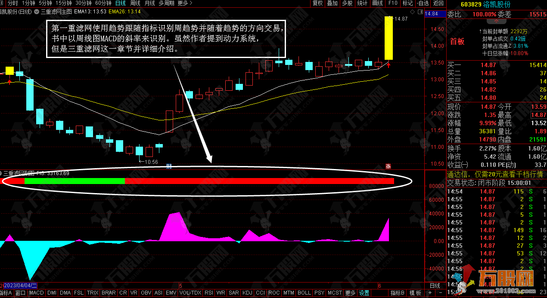
Task: Select the BOLL indicator
Action: coord(304,293)
